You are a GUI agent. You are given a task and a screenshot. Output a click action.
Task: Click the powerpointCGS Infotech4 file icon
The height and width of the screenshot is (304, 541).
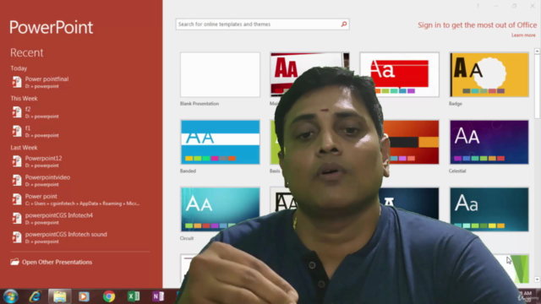point(17,219)
